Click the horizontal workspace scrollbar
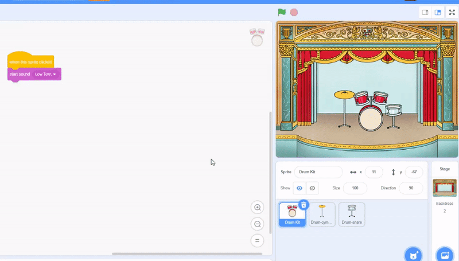Viewport: 459px width, 261px height. click(187, 254)
